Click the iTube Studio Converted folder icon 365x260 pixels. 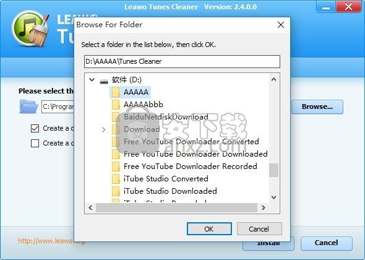pyautogui.click(x=116, y=178)
